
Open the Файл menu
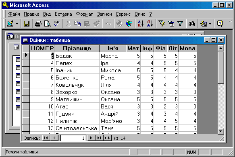point(14,14)
